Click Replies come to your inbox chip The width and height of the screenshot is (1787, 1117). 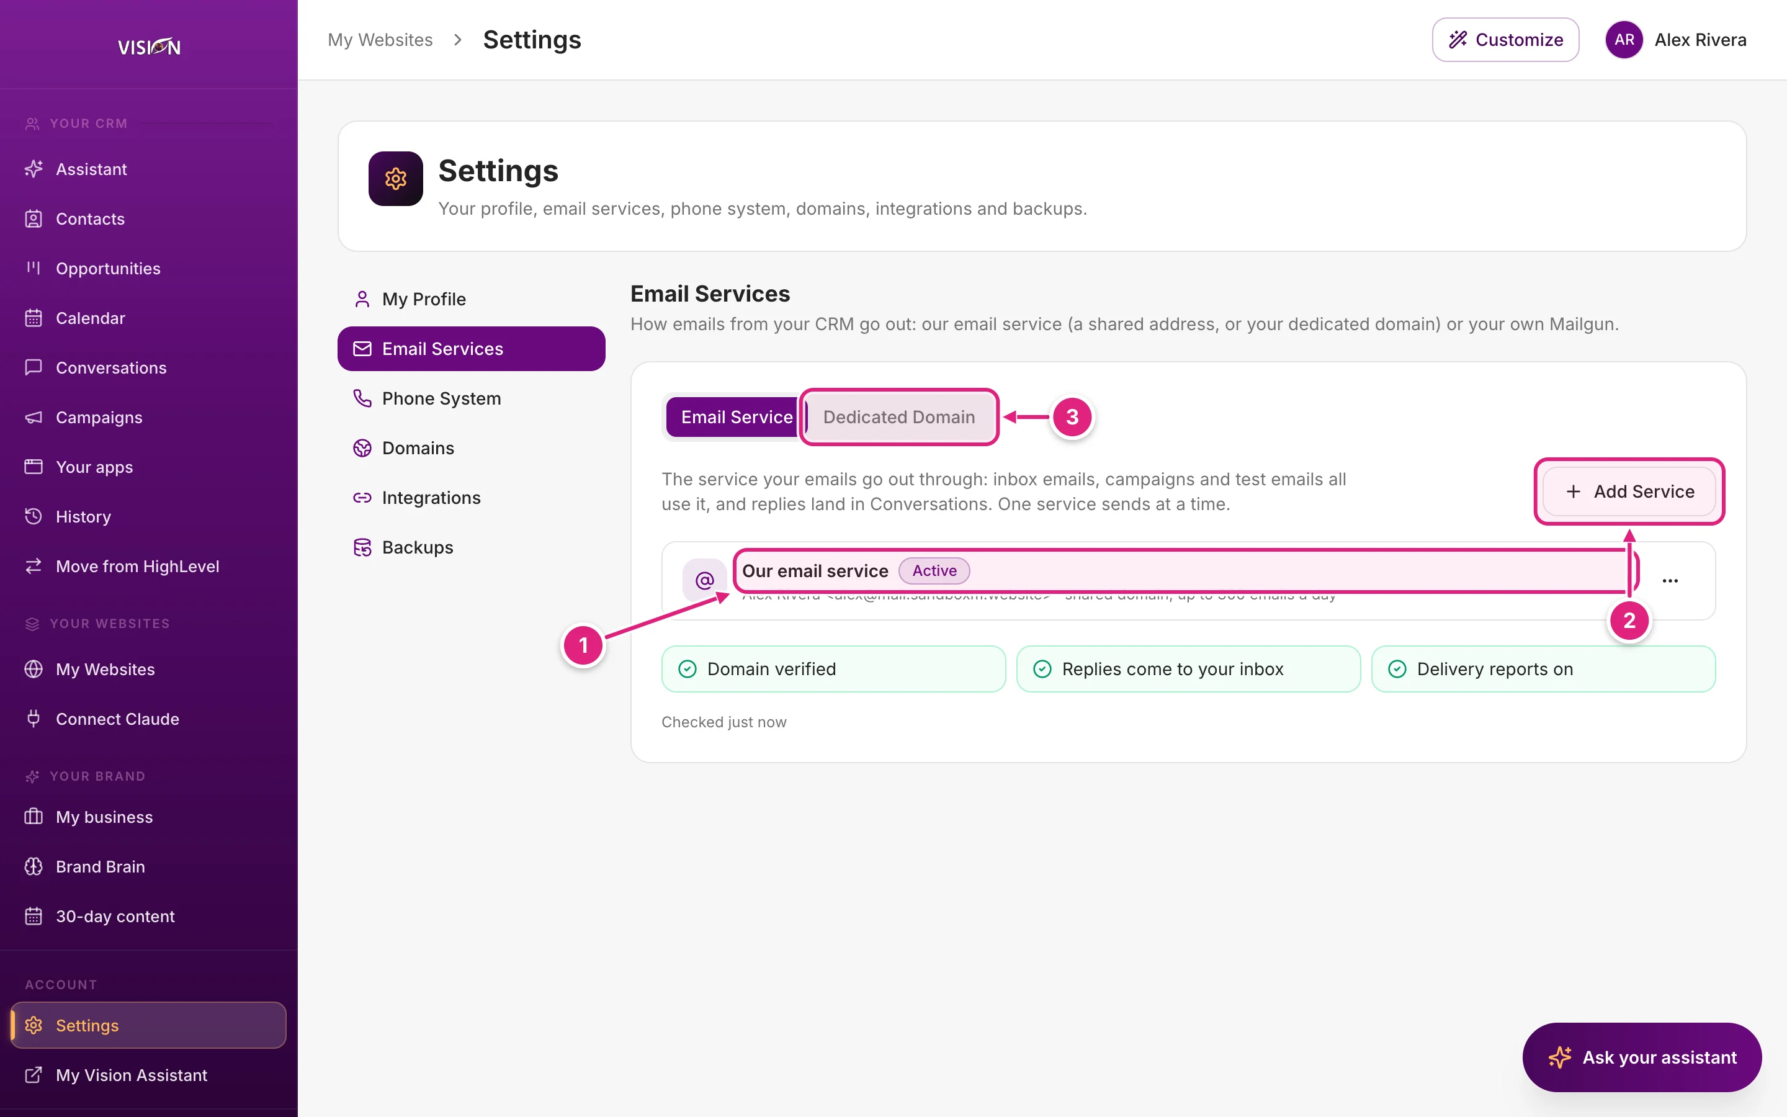tap(1188, 668)
